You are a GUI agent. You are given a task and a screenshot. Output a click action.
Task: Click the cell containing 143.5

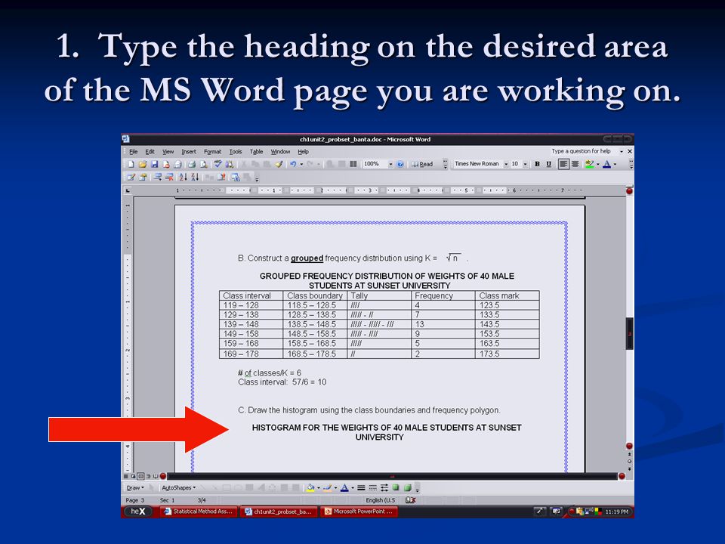507,324
